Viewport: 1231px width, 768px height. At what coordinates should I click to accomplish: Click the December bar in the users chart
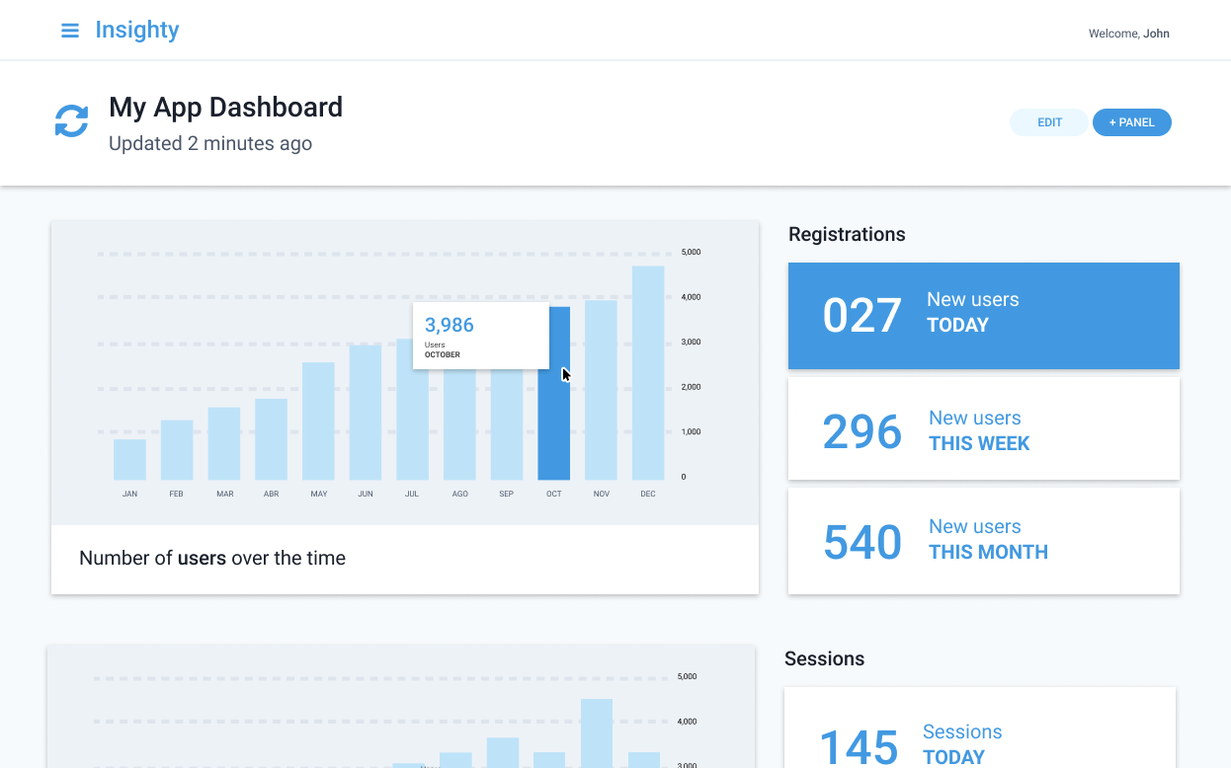pos(647,370)
